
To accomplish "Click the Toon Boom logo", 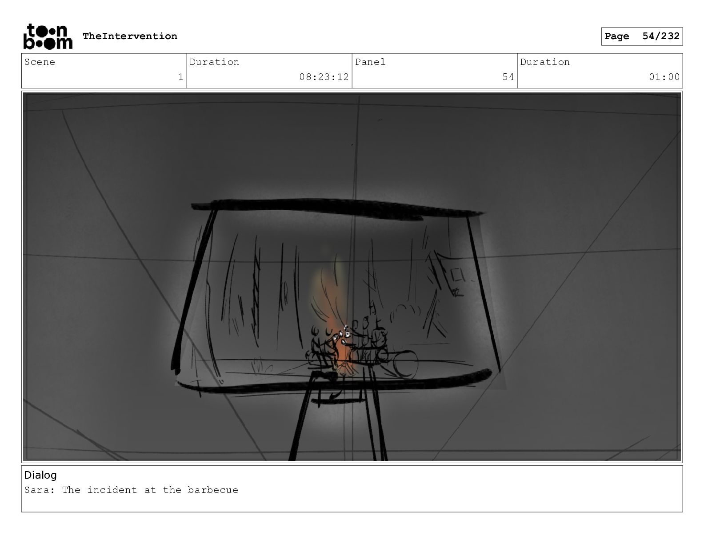I will 48,36.
